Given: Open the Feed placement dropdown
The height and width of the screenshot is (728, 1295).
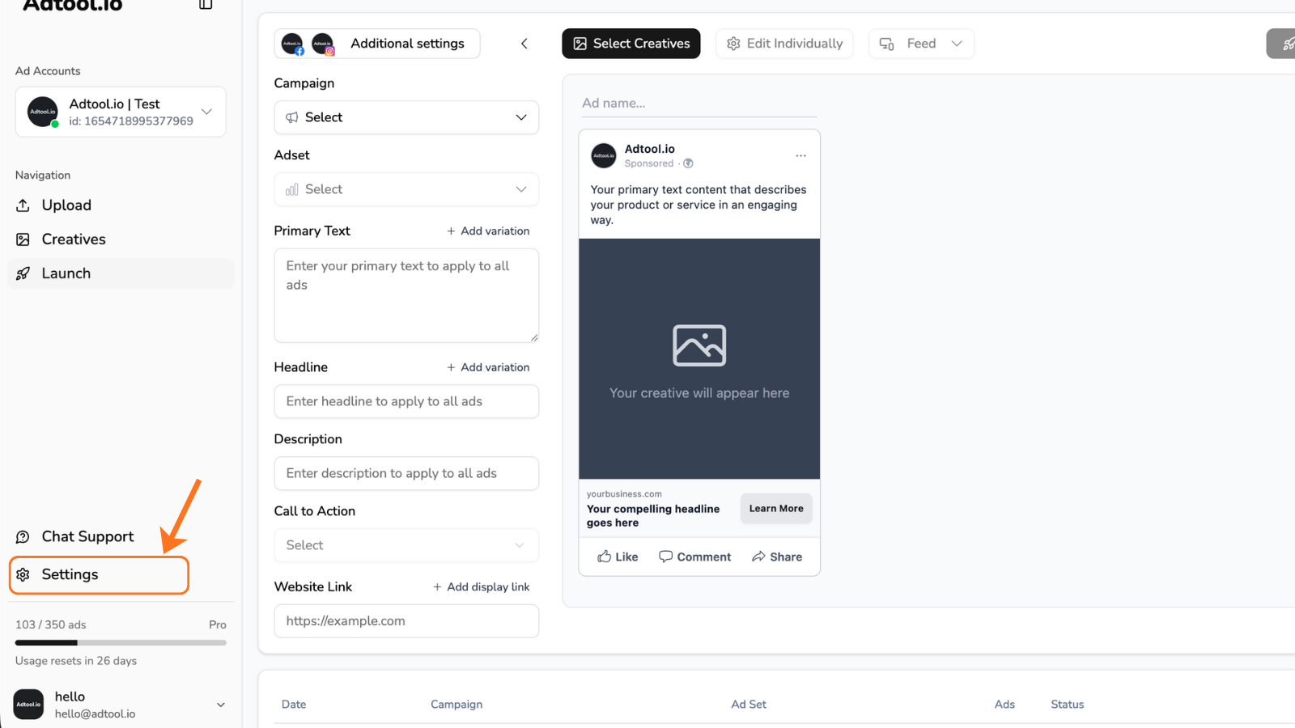Looking at the screenshot, I should point(921,44).
